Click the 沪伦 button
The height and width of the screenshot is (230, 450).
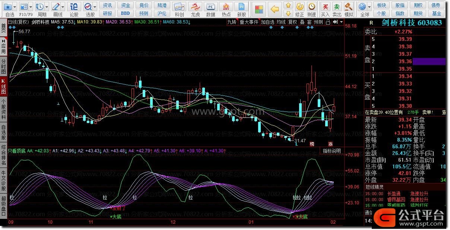point(162,13)
